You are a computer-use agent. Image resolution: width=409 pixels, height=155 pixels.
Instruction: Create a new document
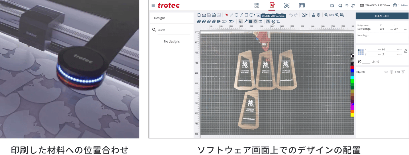(x=199, y=15)
